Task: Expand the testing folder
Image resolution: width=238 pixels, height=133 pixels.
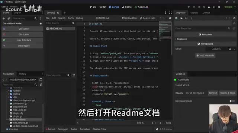Action: click(8, 94)
